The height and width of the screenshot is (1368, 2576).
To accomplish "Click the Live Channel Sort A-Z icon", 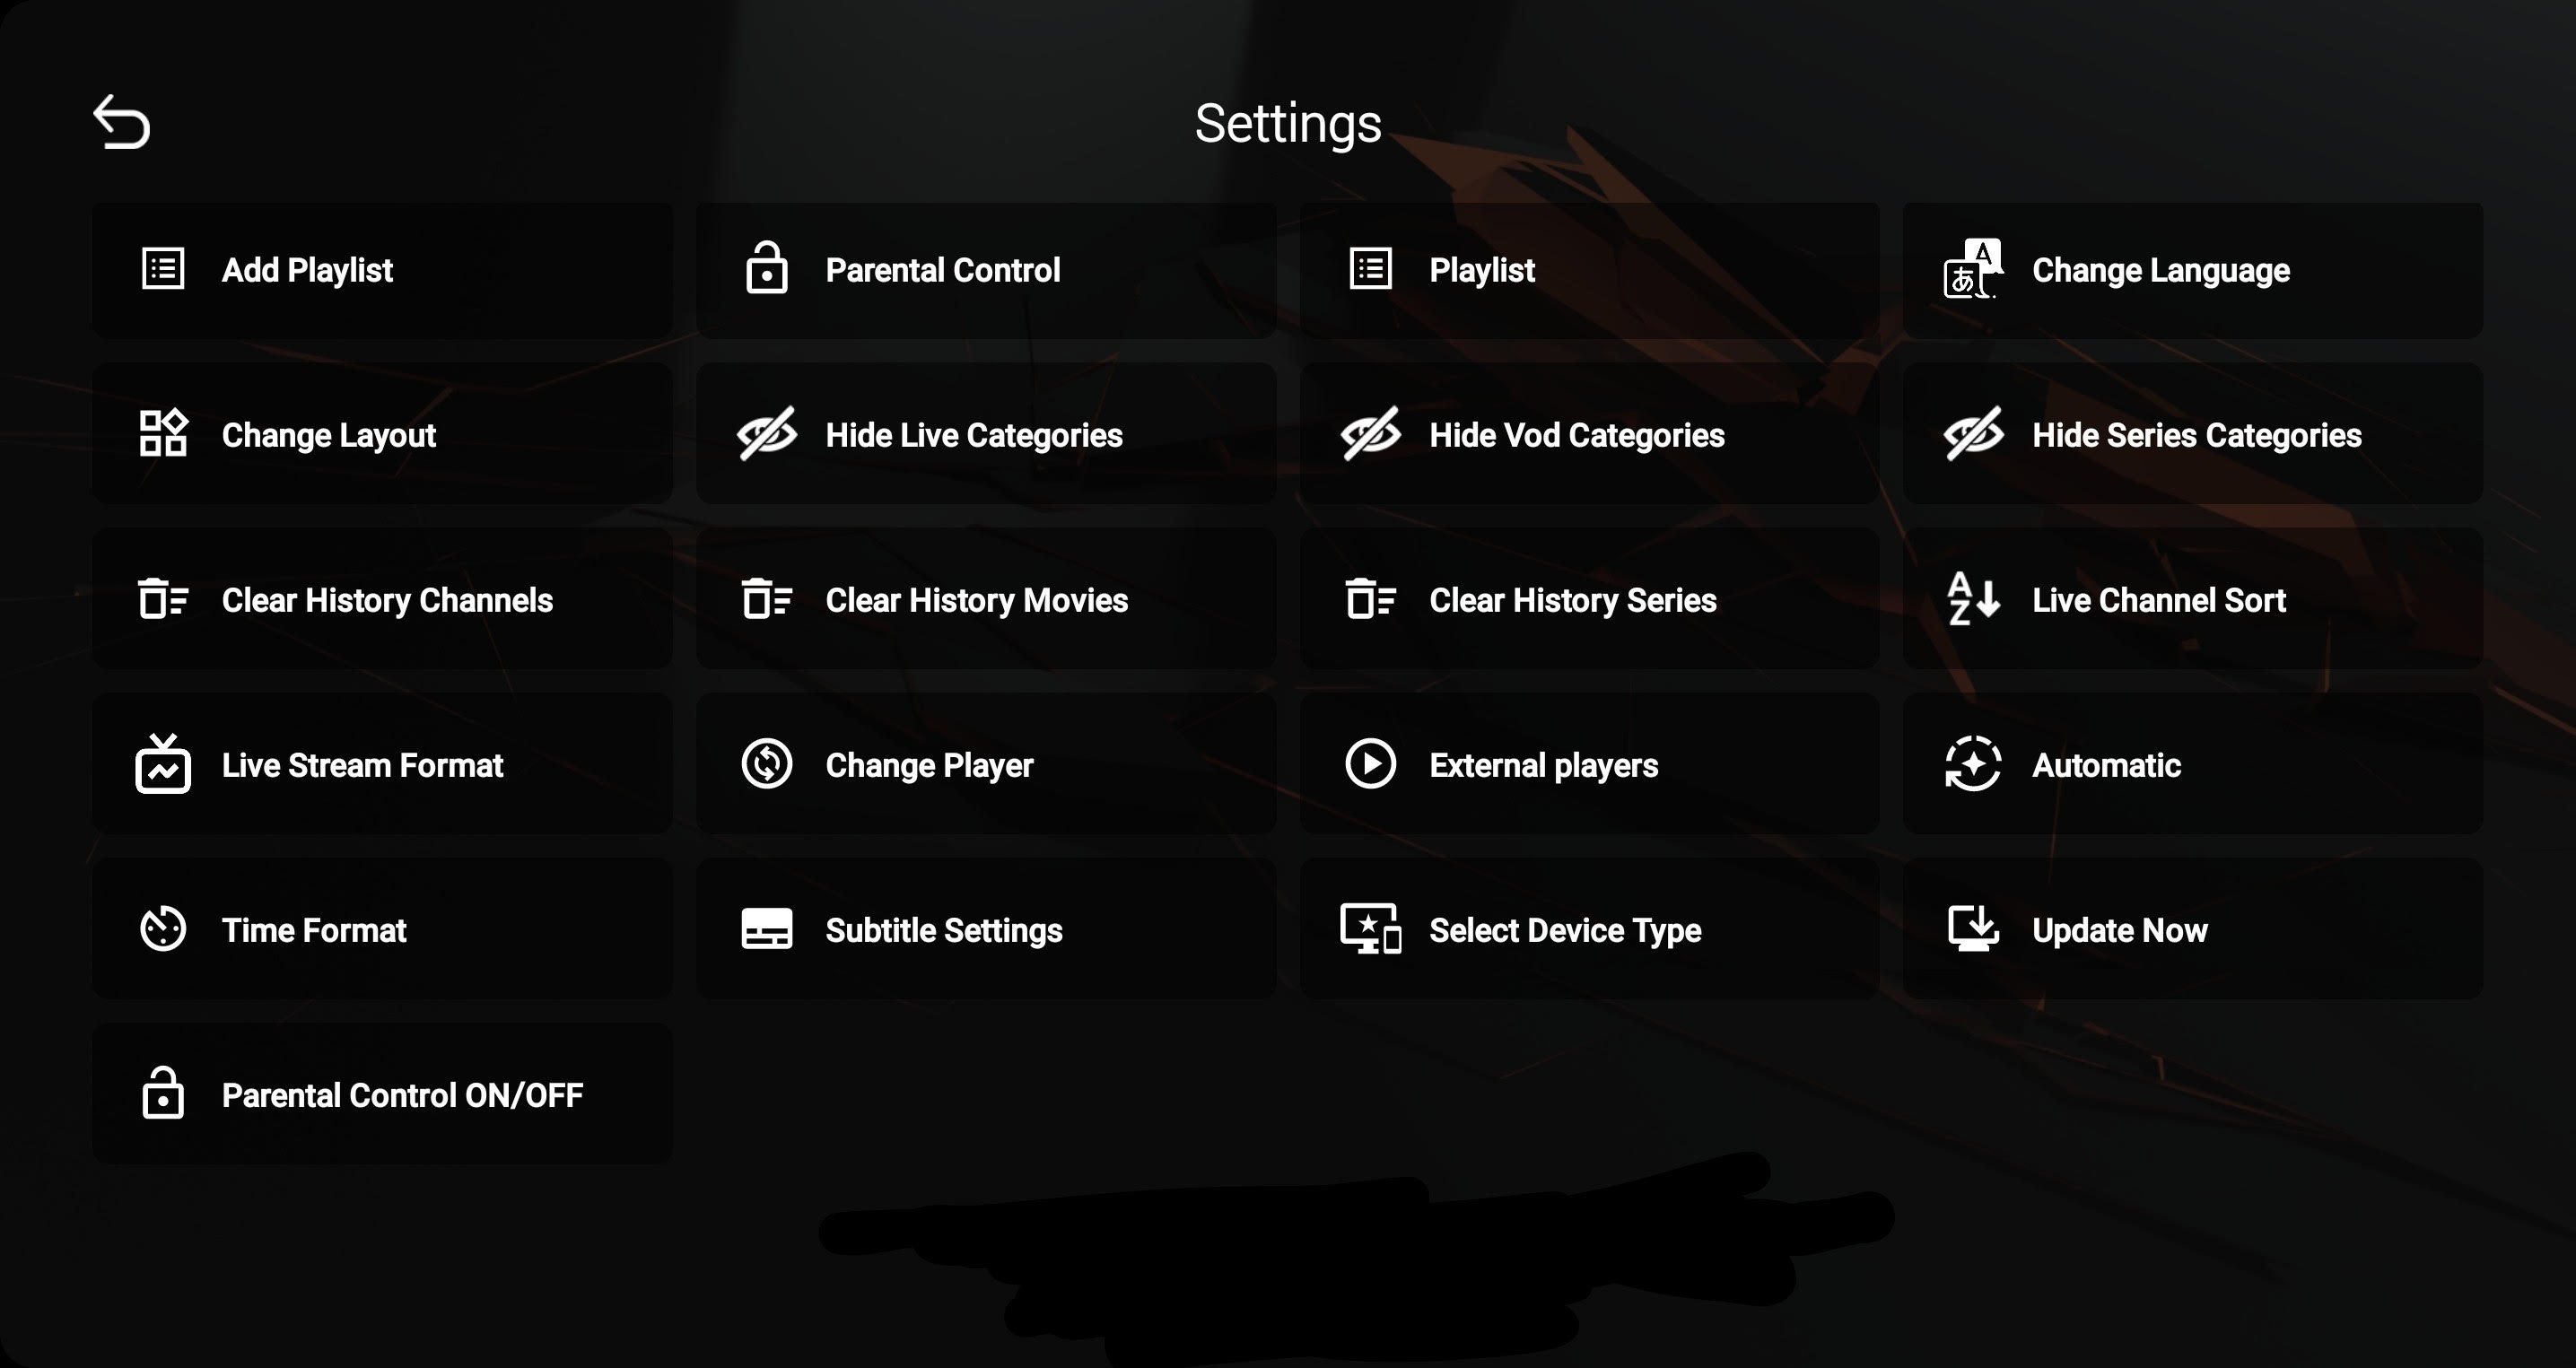I will click(1972, 599).
